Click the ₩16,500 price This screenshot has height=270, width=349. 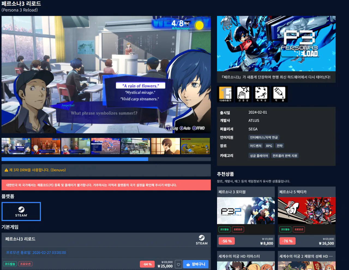[326, 243]
